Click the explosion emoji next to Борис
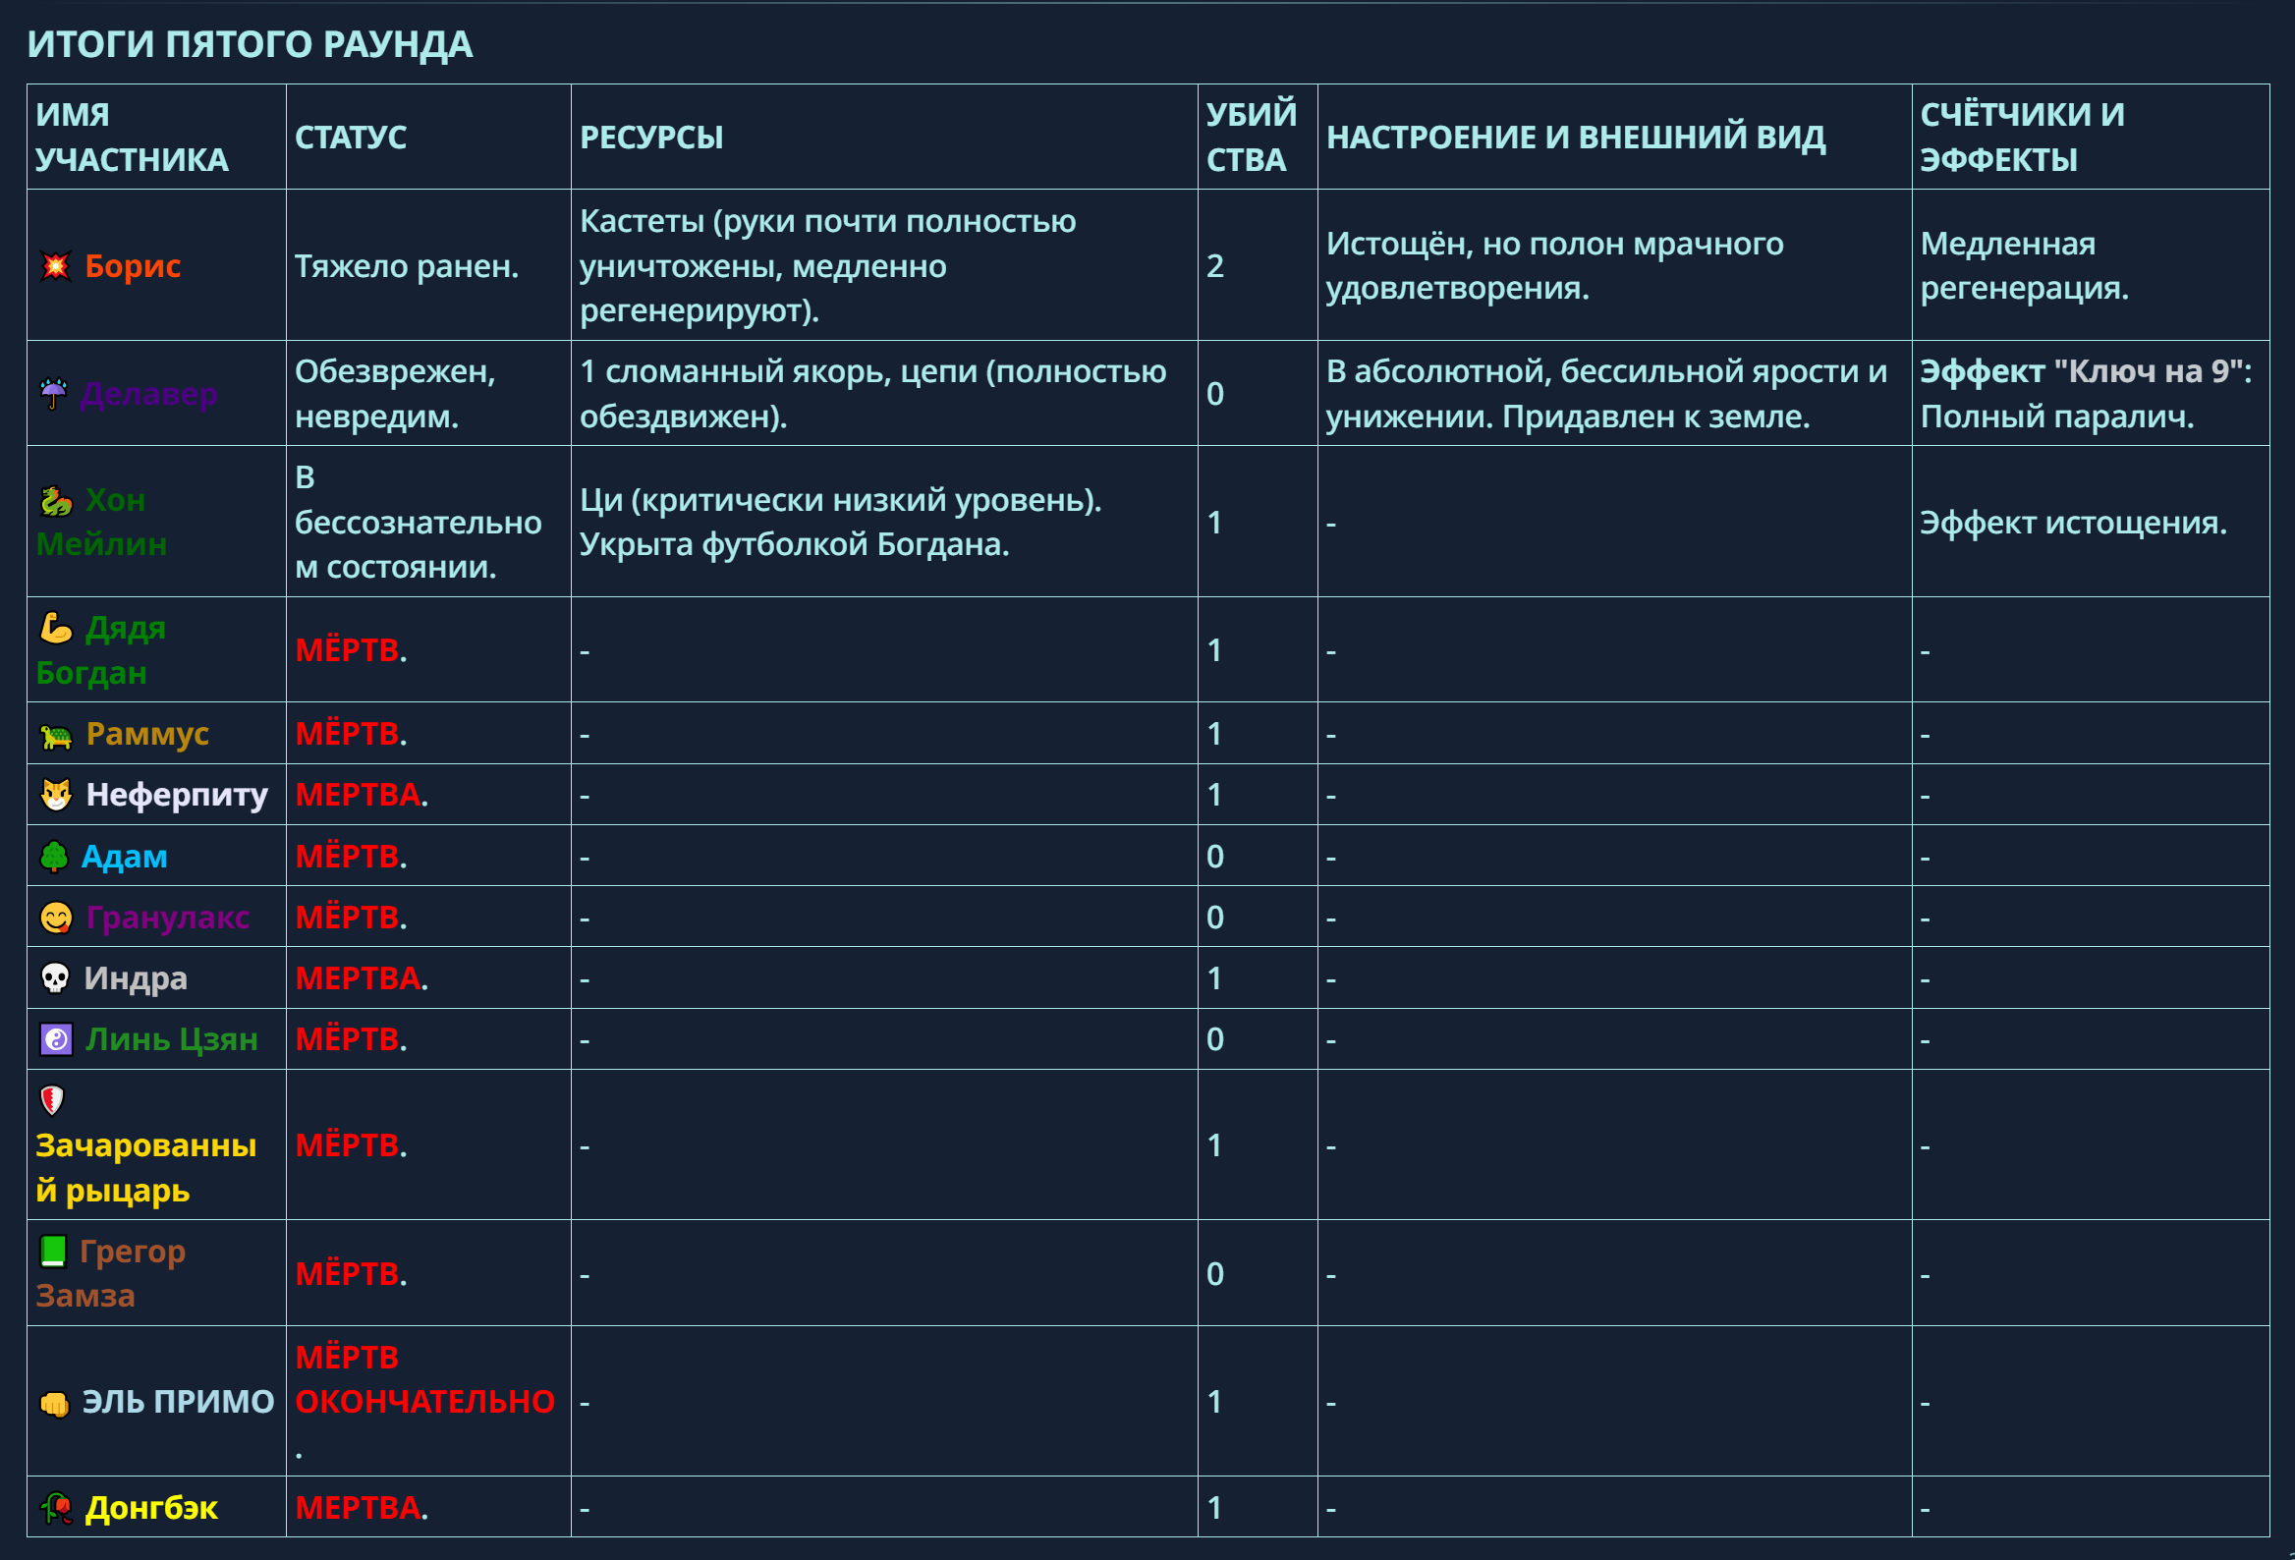Viewport: 2295px width, 1560px height. point(55,265)
